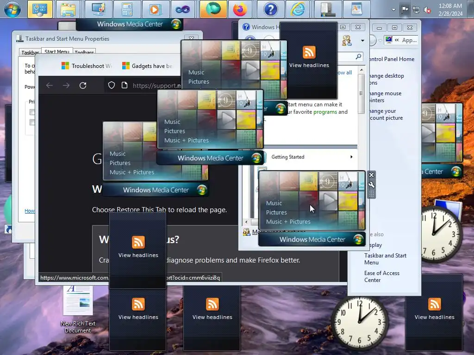Reload the page in Firefox

pyautogui.click(x=83, y=86)
